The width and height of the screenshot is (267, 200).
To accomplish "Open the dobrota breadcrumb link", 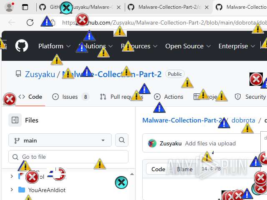I will pos(243,120).
